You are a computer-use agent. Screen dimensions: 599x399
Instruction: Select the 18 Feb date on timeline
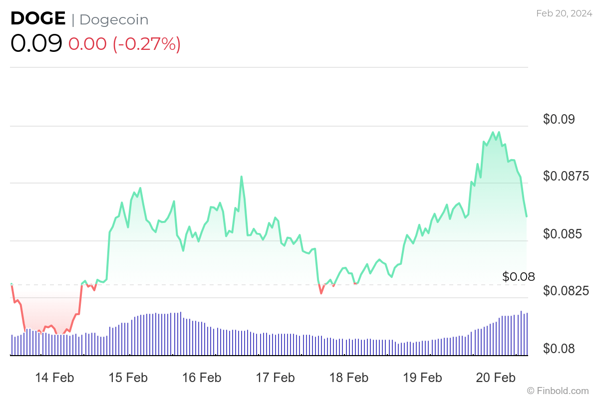[348, 378]
